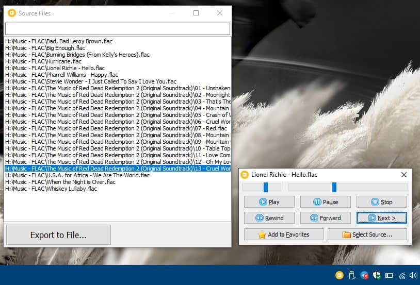Select When the Night is Over.flac
This screenshot has width=420, height=285.
tap(118, 182)
